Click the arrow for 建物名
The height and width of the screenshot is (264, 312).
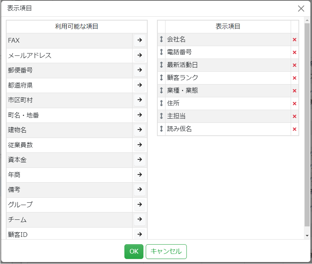click(140, 130)
